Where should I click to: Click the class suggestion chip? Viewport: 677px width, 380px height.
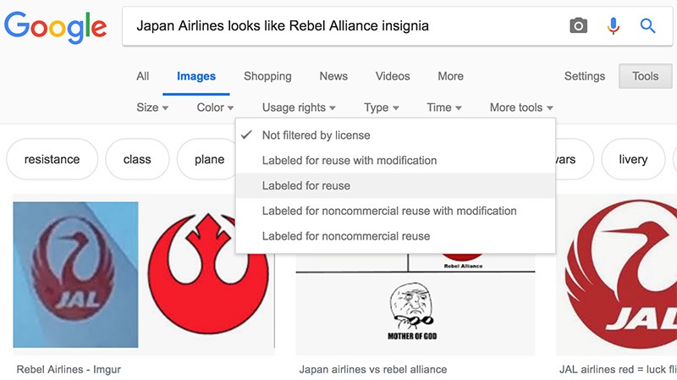point(137,159)
